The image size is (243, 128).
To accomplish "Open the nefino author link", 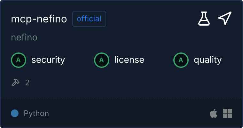I will (x=24, y=37).
